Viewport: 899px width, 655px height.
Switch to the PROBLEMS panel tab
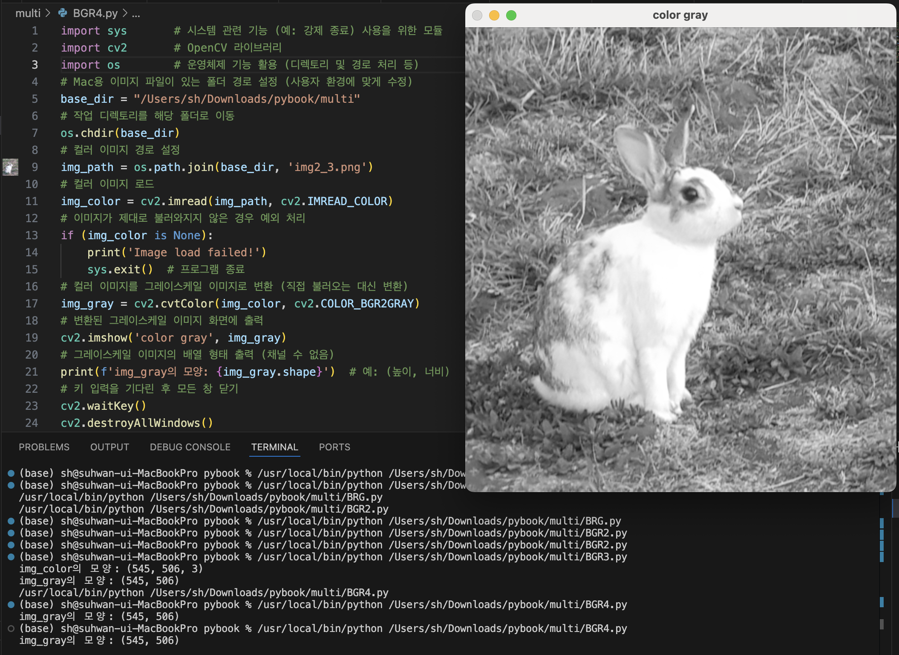pyautogui.click(x=44, y=447)
